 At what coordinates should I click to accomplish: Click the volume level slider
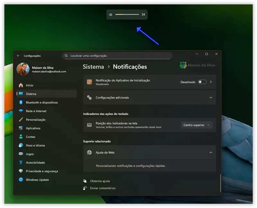[127, 14]
